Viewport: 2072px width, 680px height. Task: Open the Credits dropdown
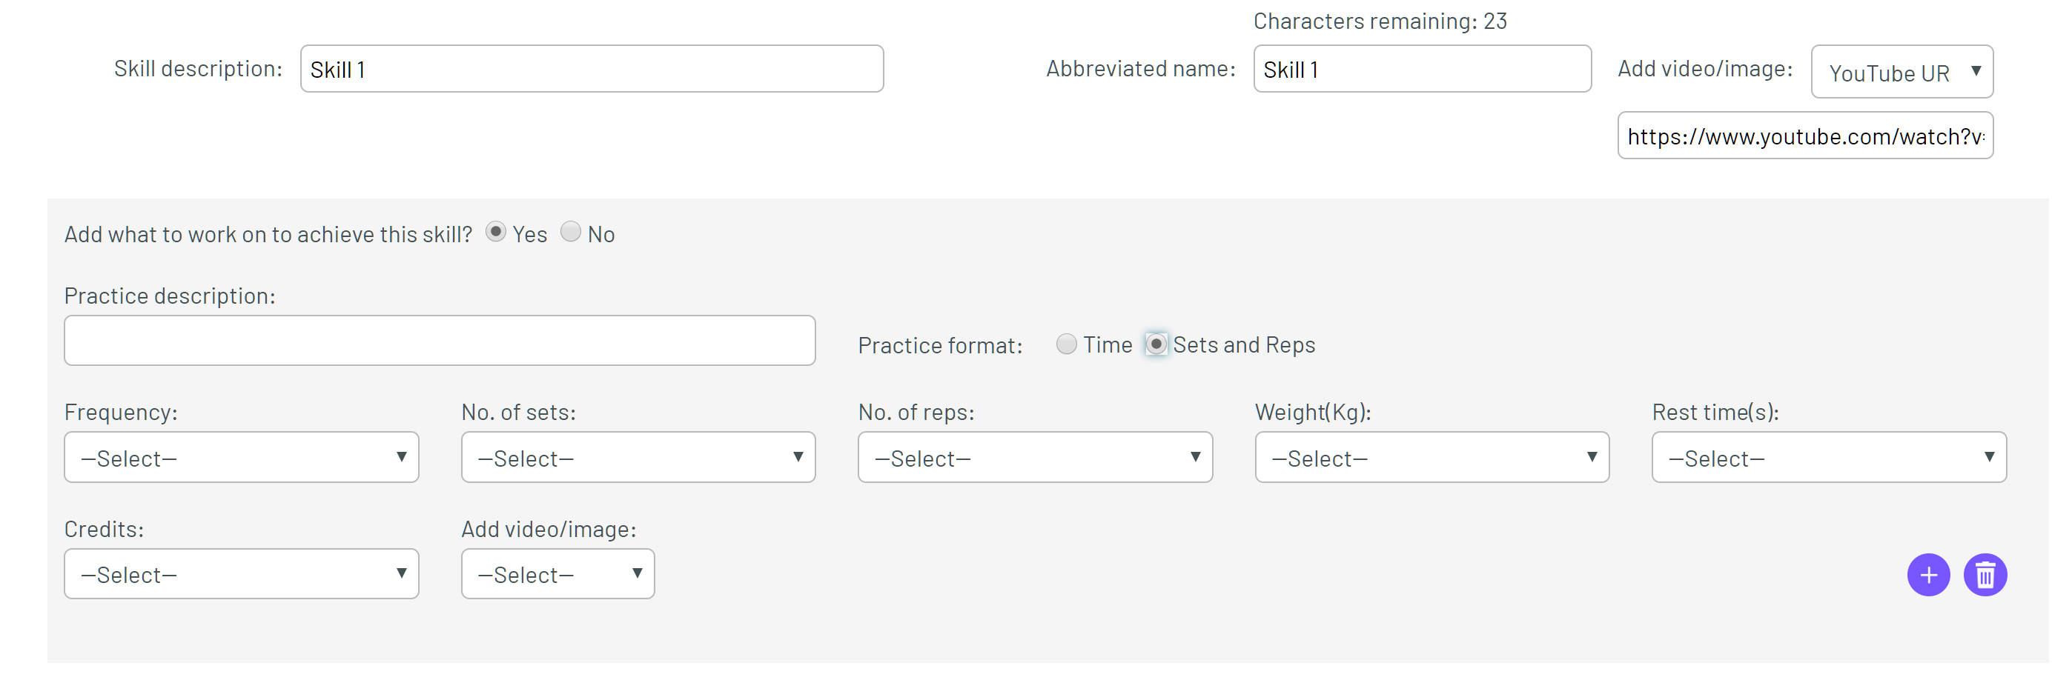coord(242,574)
